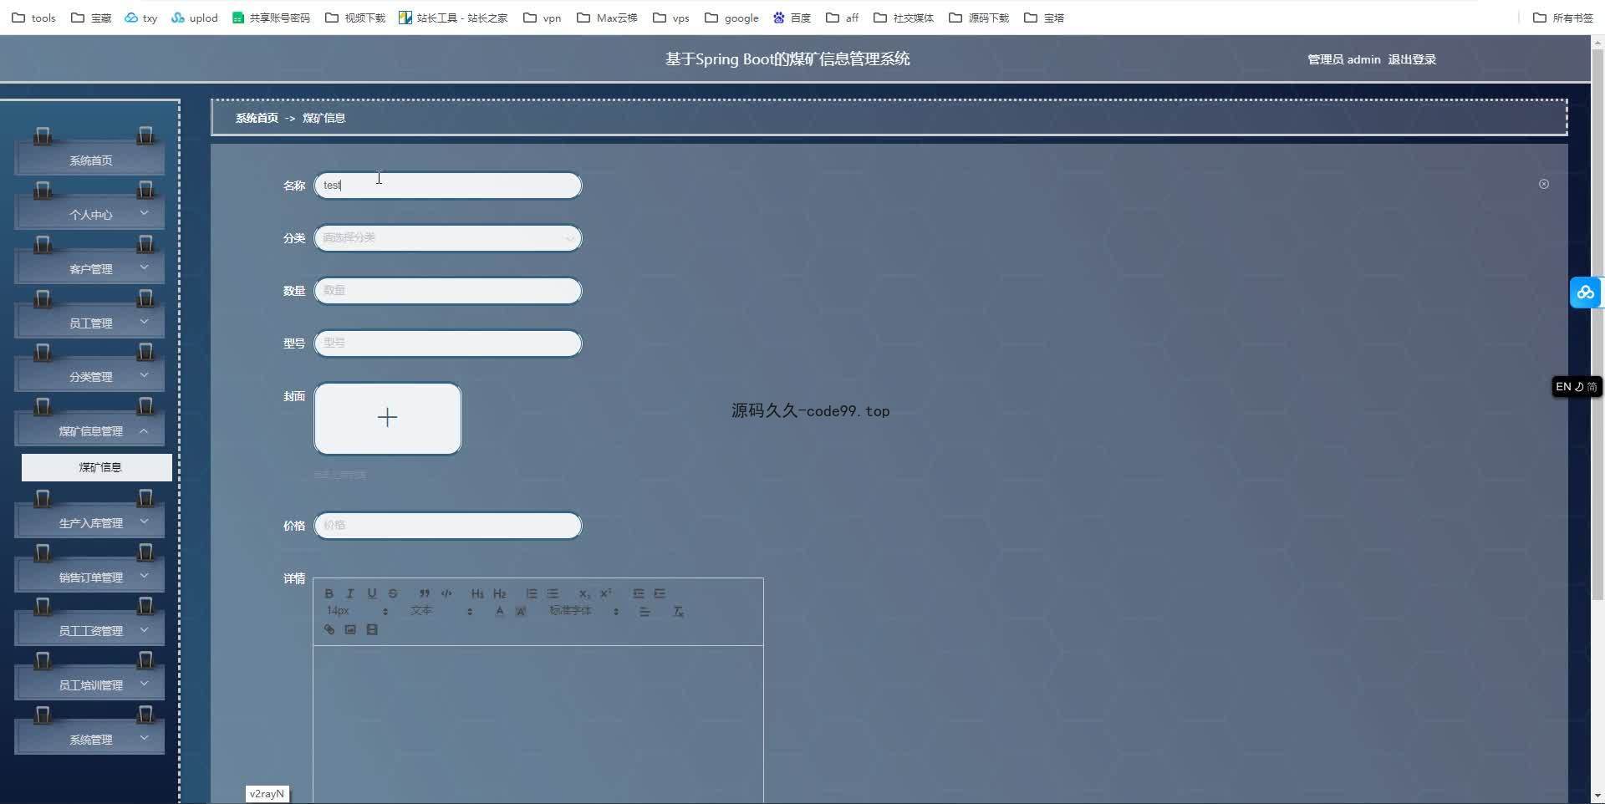
Task: Open the 标准字体 font dropdown
Action: [584, 611]
